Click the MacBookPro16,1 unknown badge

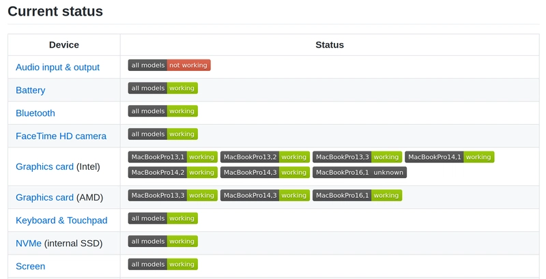[x=359, y=173]
